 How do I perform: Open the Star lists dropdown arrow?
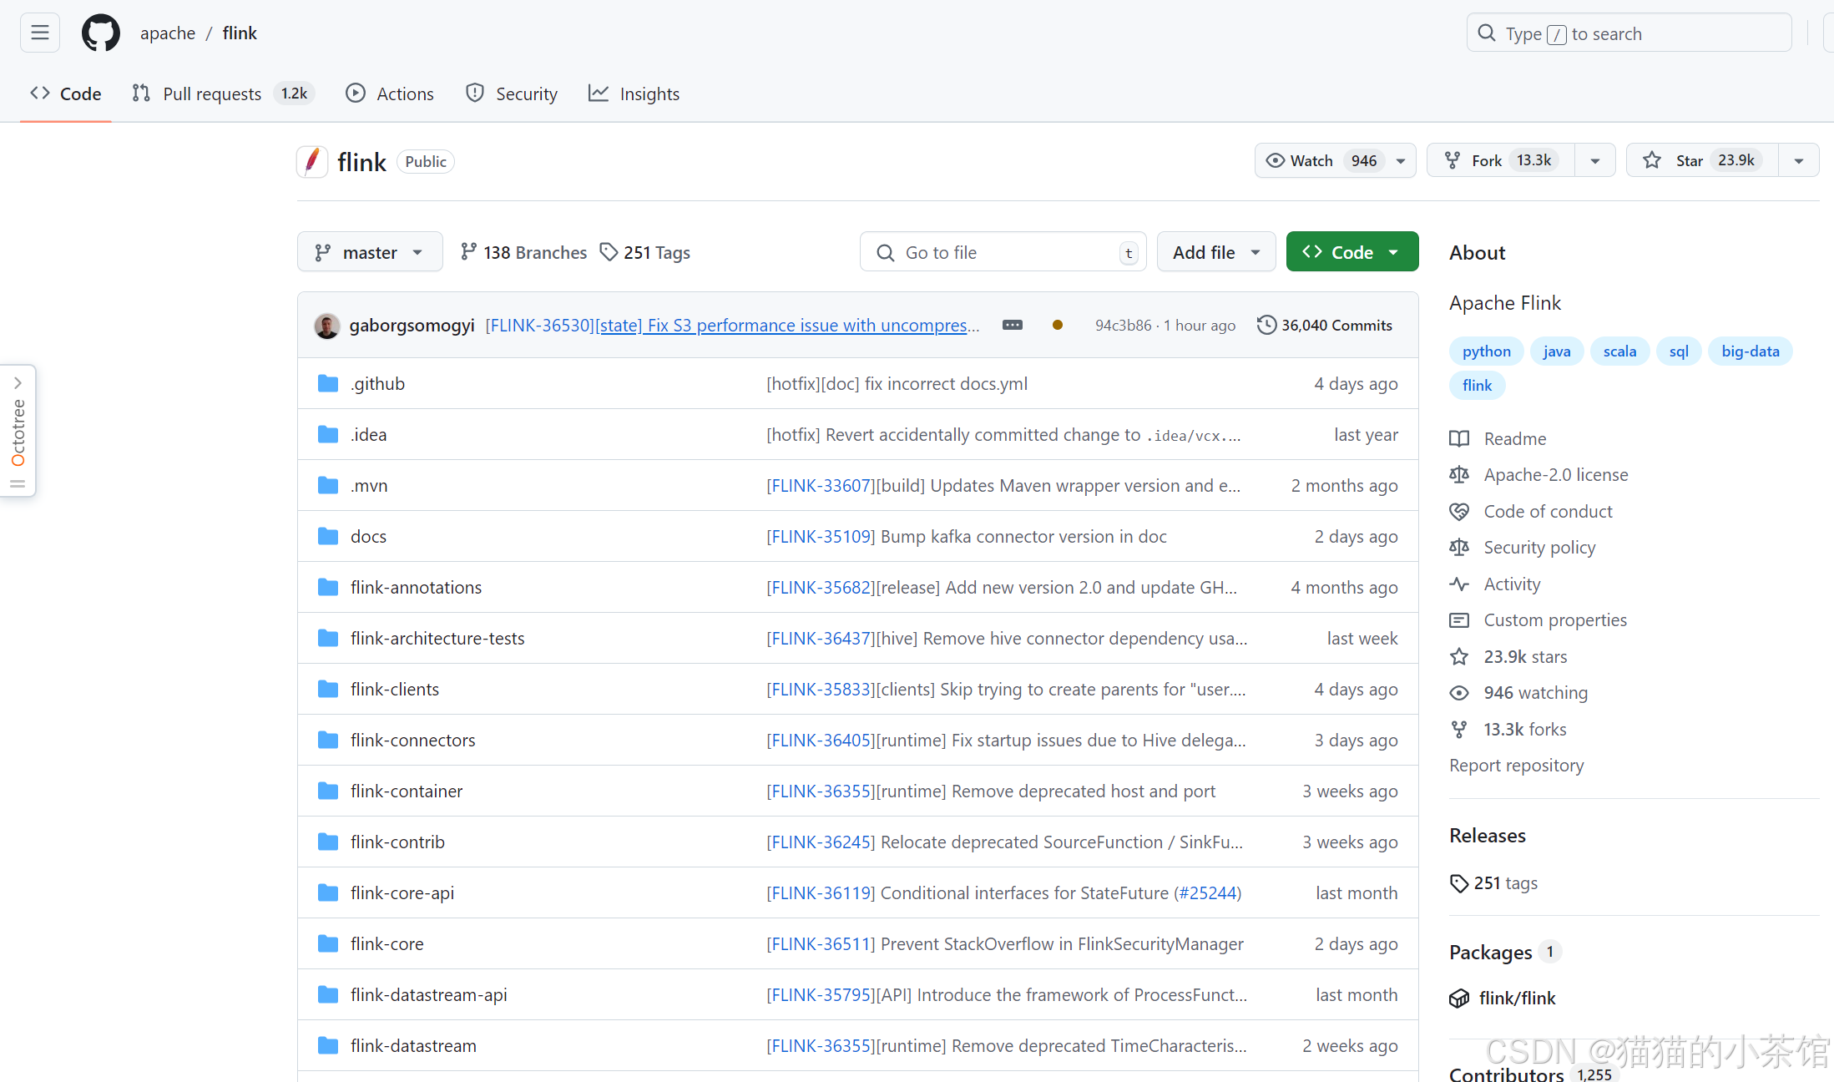(x=1799, y=160)
